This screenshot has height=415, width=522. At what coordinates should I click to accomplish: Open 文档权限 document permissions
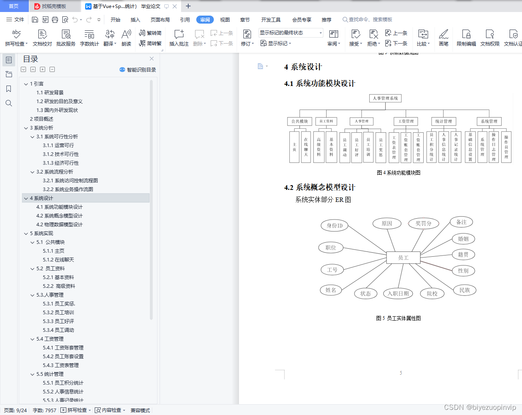[490, 38]
